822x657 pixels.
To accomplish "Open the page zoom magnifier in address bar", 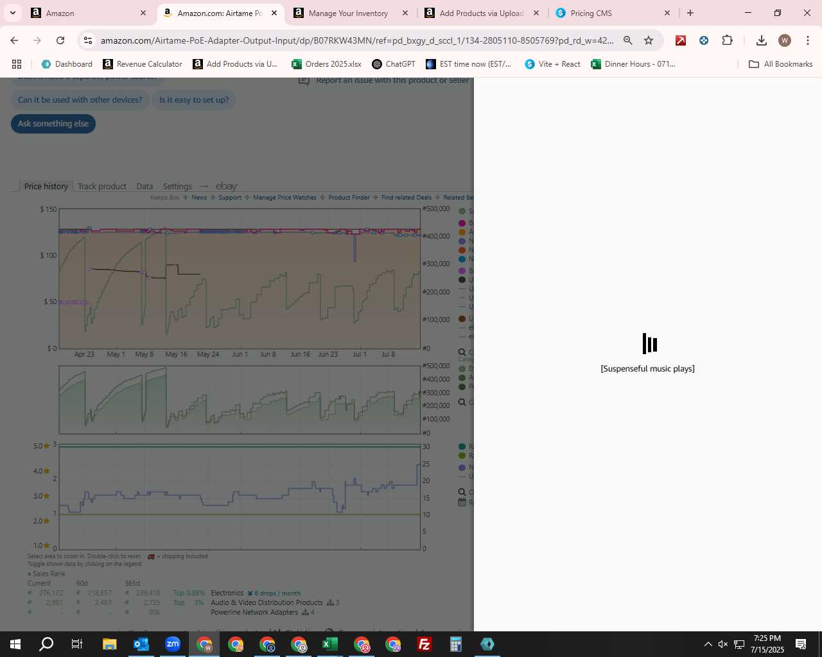I will (628, 40).
